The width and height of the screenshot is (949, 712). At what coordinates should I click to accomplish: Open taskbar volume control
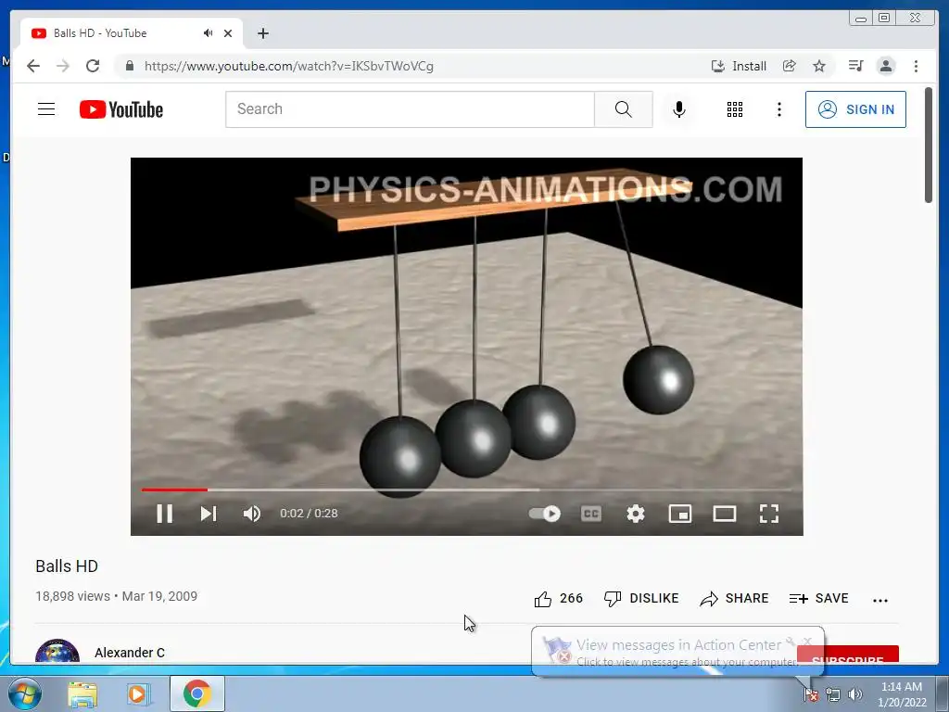855,694
